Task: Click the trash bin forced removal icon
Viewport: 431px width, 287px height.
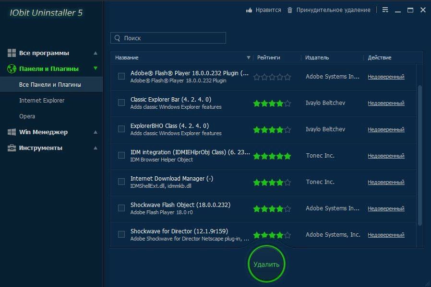Action: 290,10
